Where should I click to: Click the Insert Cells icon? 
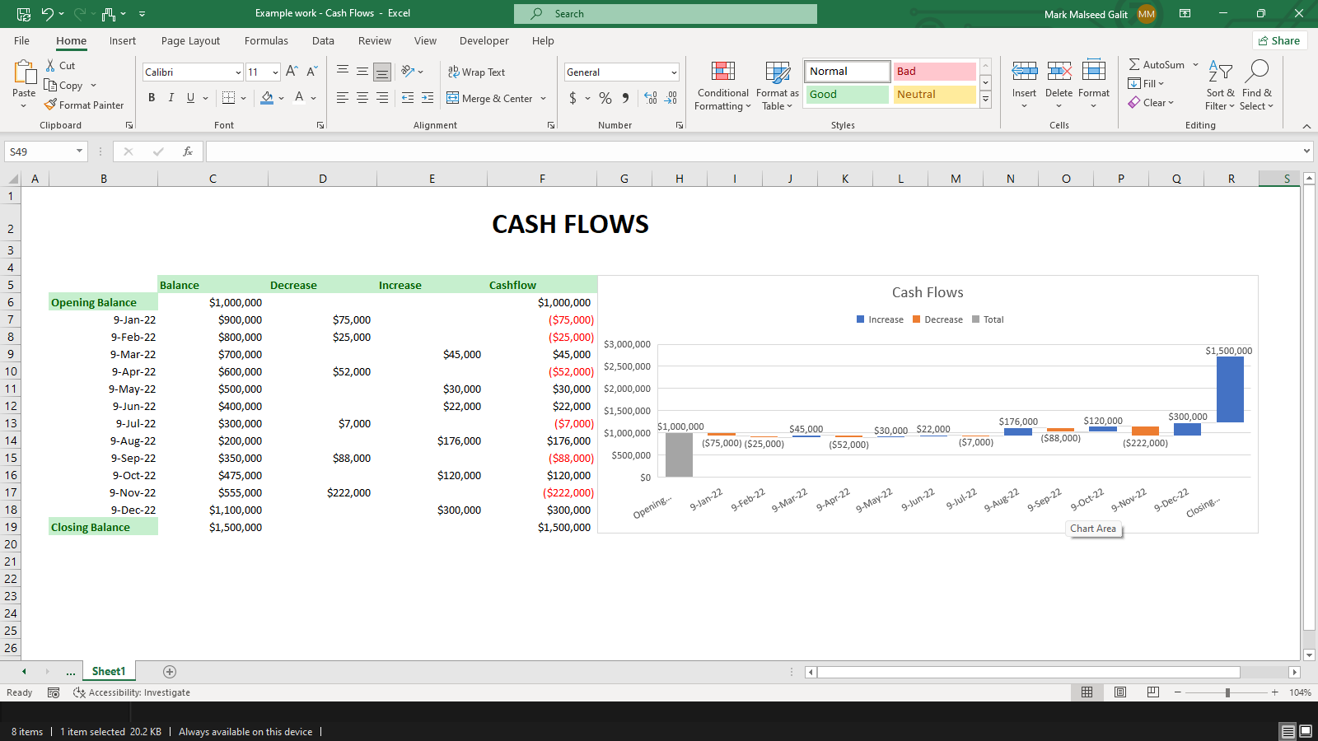[1025, 71]
